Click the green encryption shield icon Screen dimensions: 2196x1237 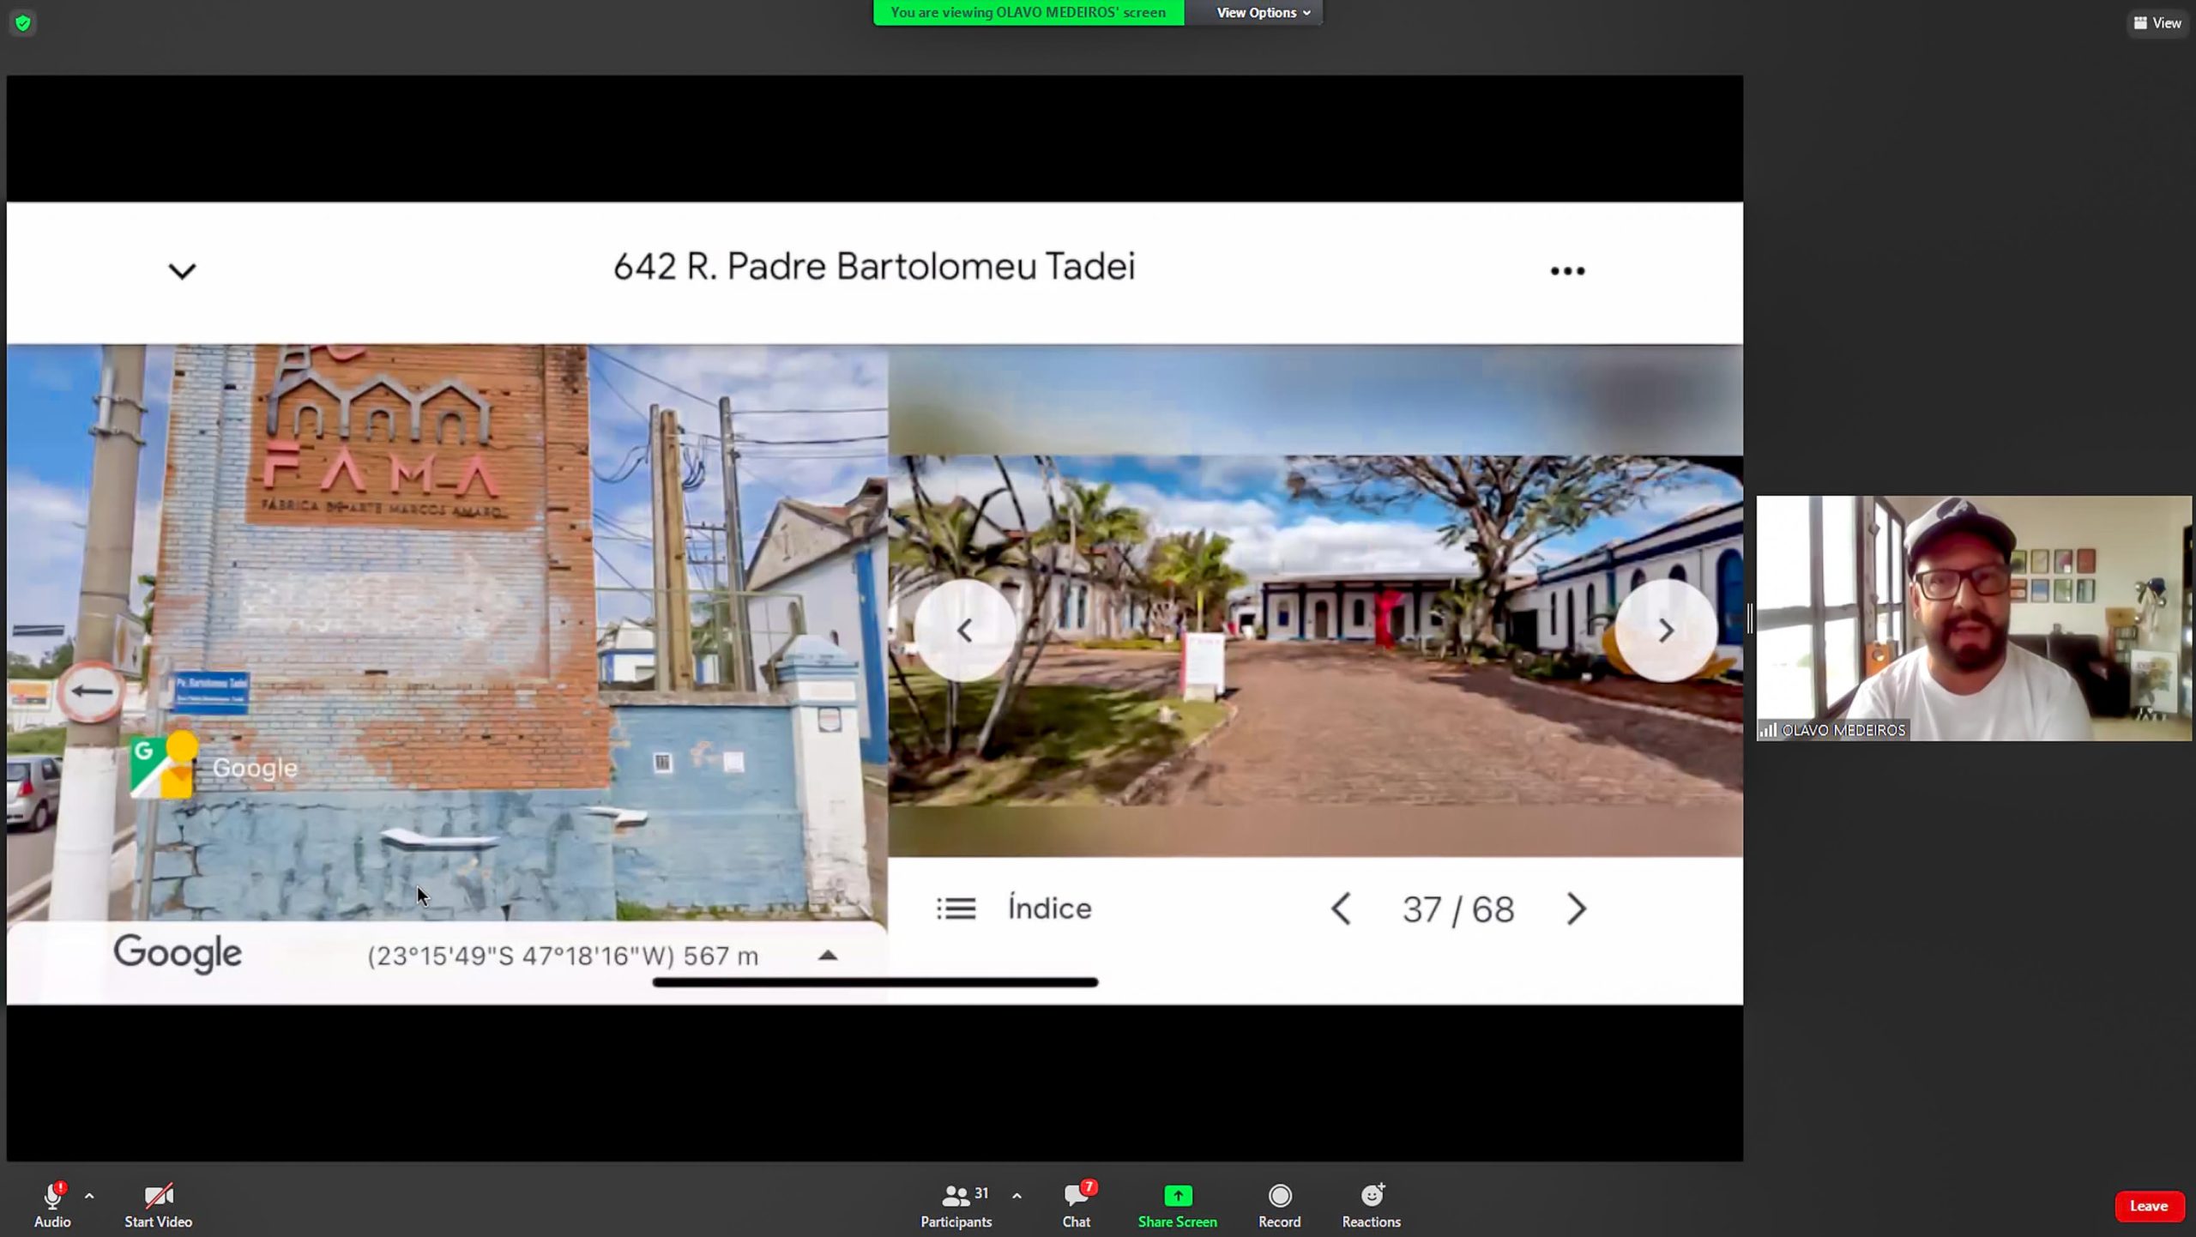coord(23,23)
